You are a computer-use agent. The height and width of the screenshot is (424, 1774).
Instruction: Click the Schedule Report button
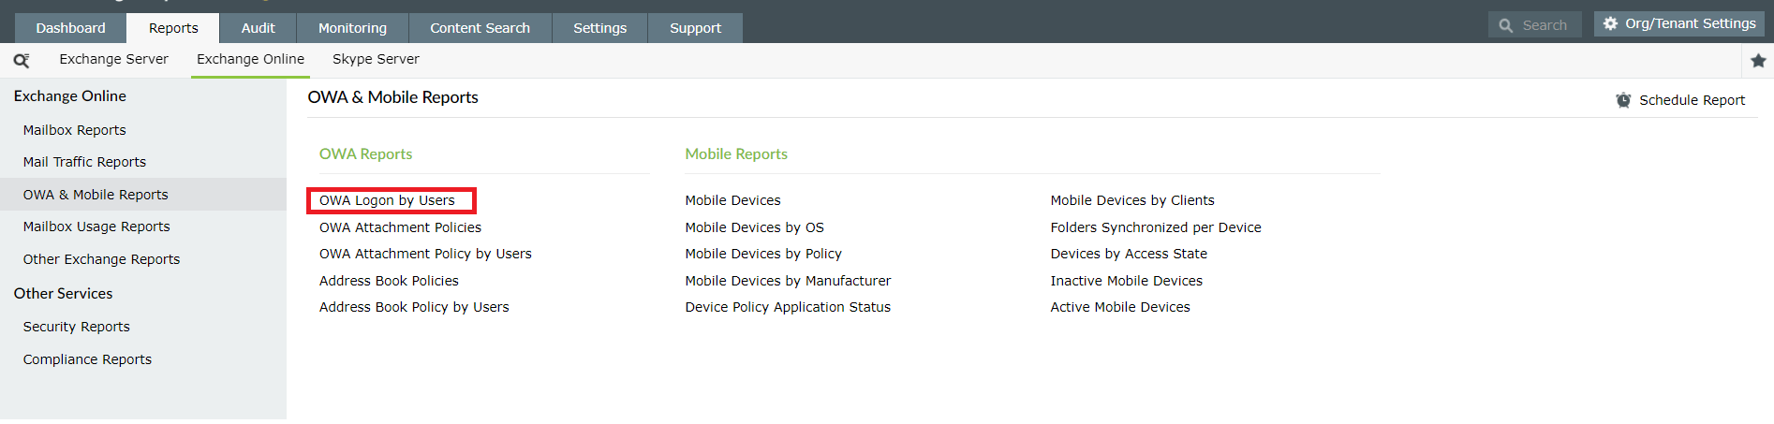click(1691, 100)
